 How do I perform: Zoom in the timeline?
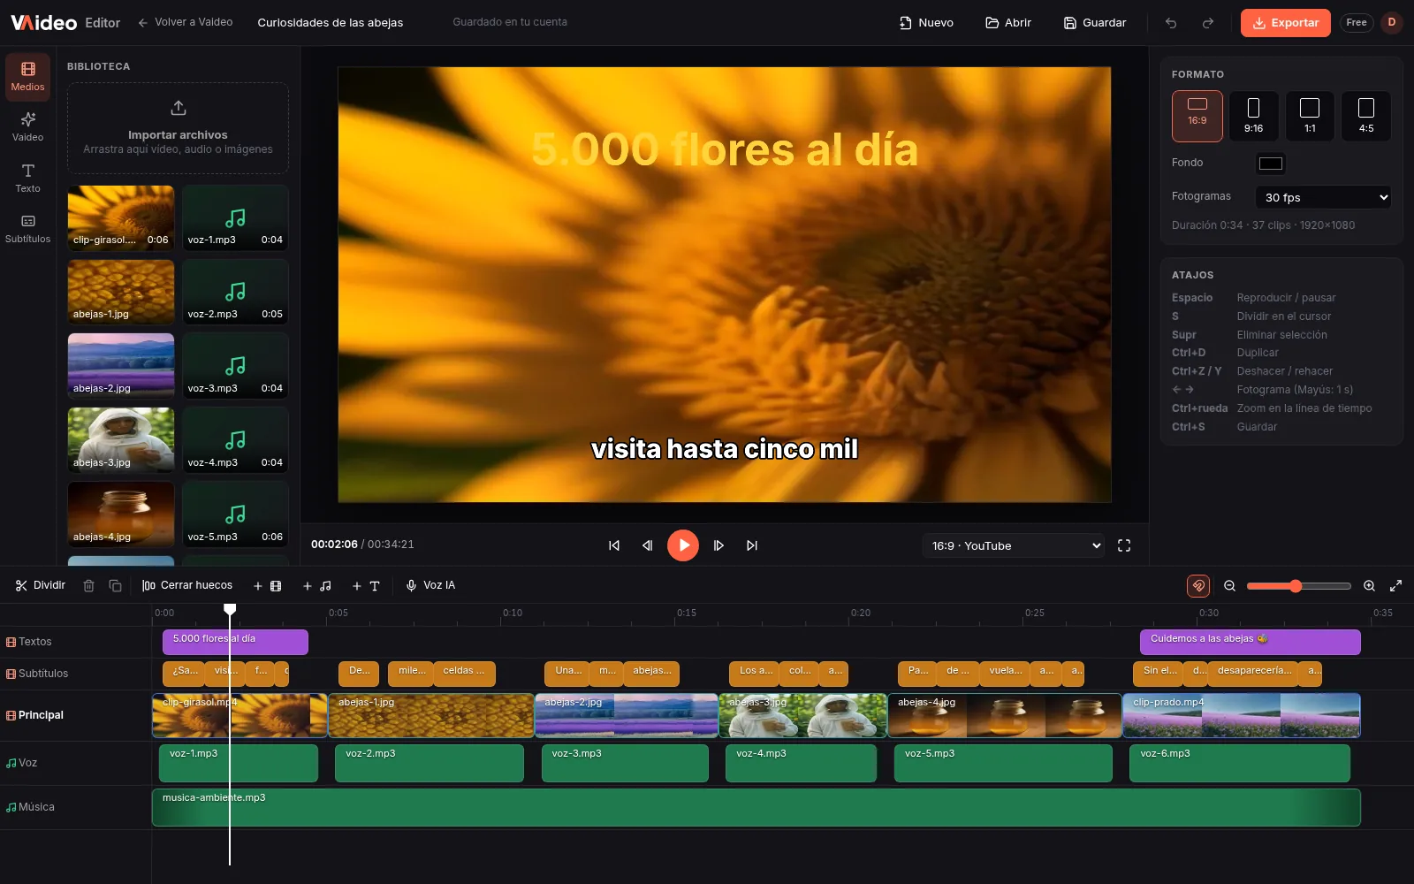click(1369, 585)
